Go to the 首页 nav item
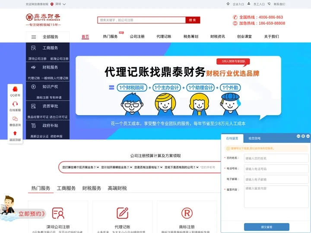The width and height of the screenshot is (311, 233). tap(85, 36)
